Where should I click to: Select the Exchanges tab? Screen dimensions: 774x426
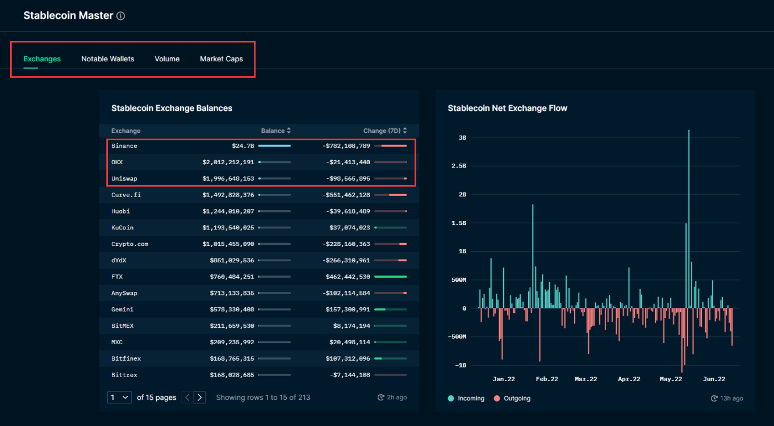click(42, 59)
